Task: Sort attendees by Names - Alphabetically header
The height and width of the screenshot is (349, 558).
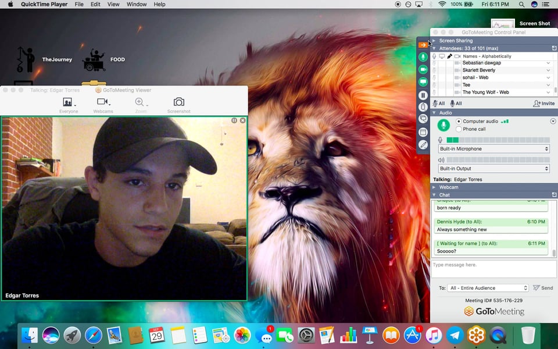Action: tap(487, 56)
